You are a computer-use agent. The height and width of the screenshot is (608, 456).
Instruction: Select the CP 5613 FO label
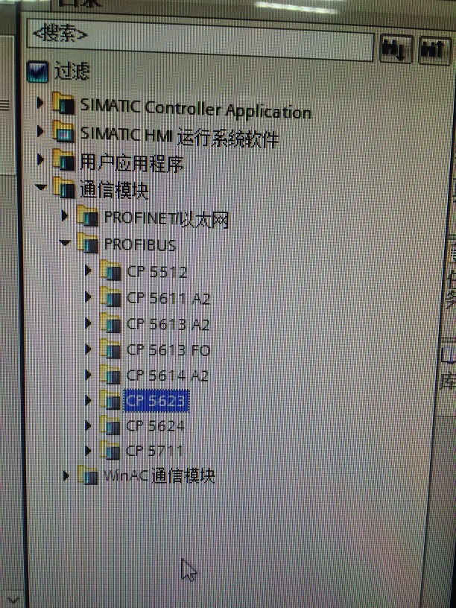(168, 350)
